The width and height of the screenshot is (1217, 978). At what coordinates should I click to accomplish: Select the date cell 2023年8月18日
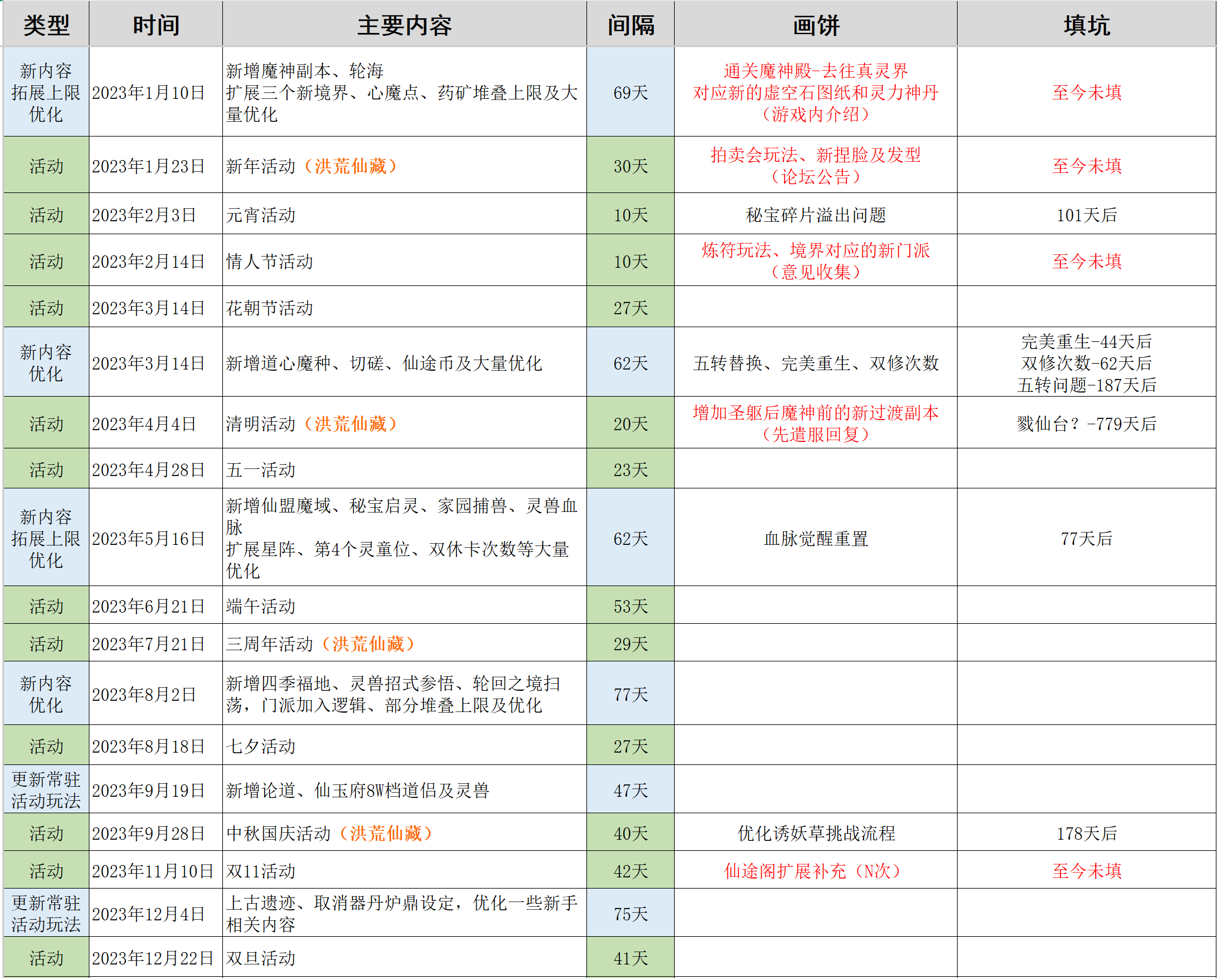pyautogui.click(x=156, y=746)
